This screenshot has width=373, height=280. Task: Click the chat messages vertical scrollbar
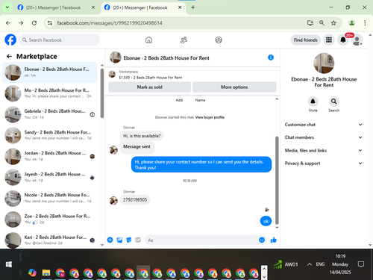[277, 181]
